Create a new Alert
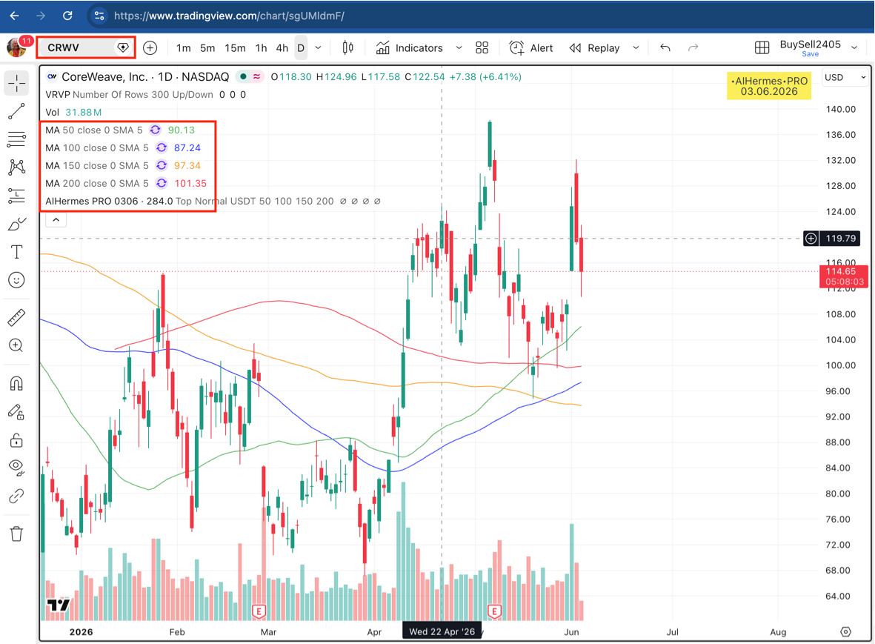 click(530, 48)
